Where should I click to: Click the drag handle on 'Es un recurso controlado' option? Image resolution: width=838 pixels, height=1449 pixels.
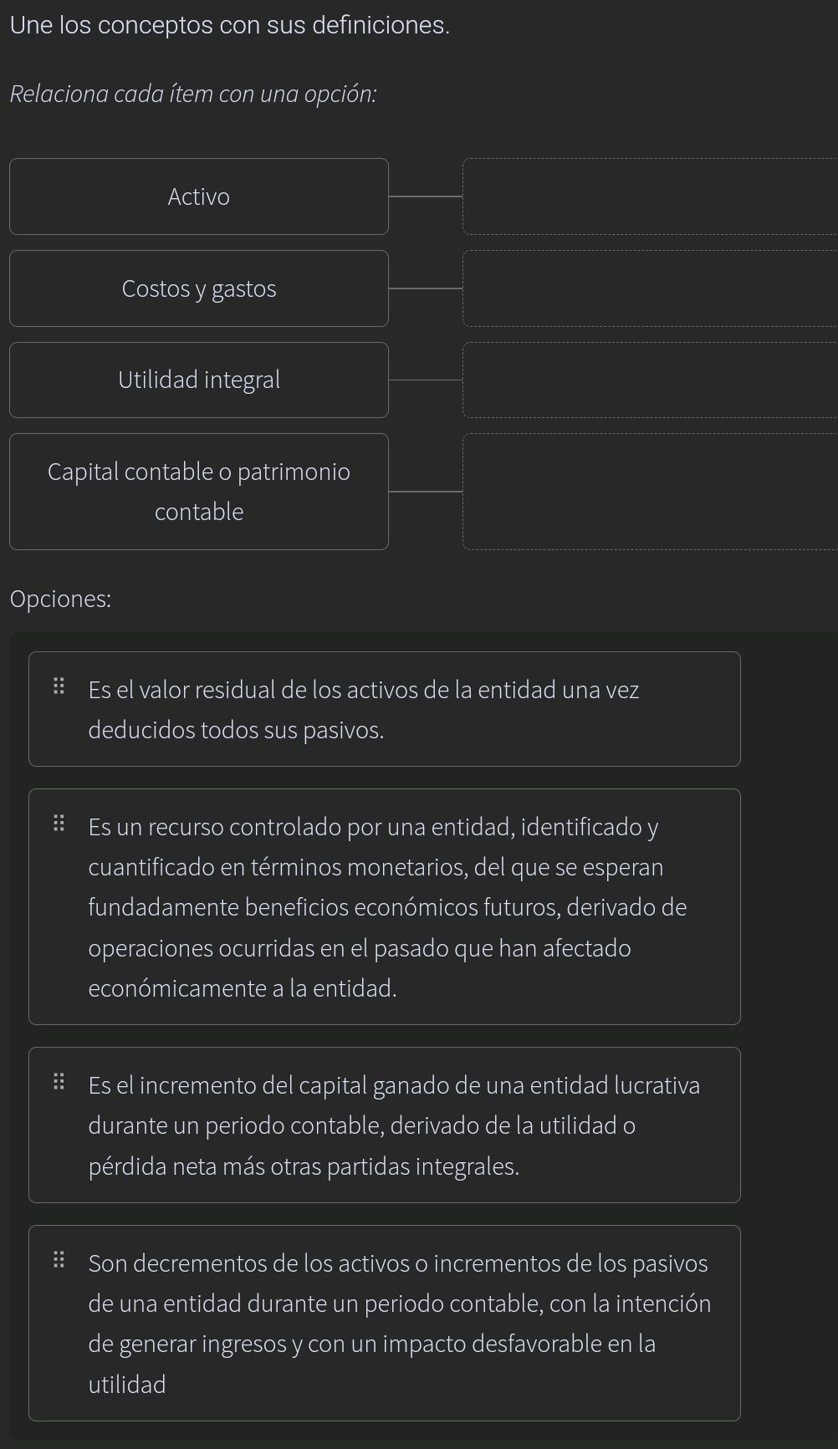coord(59,824)
